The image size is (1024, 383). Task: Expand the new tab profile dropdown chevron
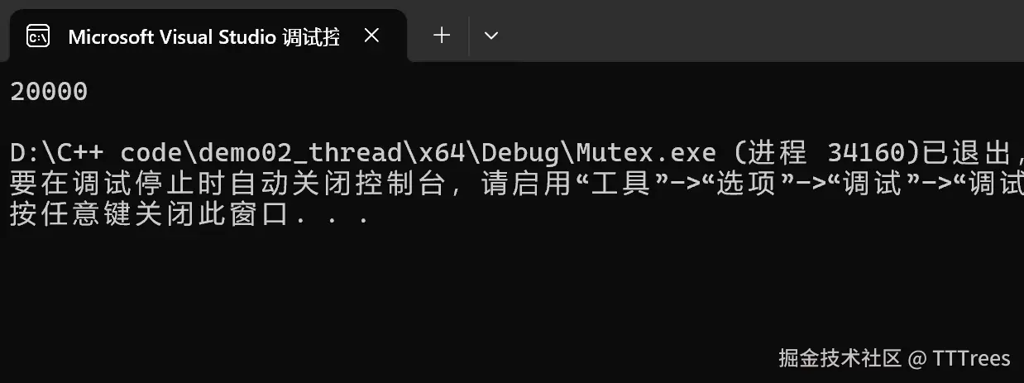pos(490,35)
